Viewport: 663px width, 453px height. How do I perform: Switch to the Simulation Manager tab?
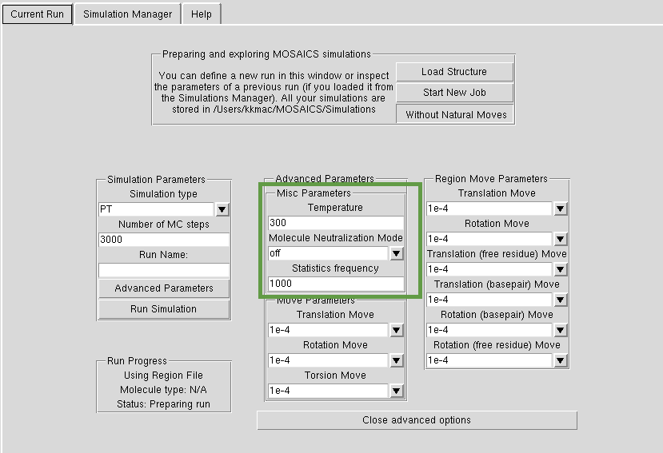coord(127,14)
